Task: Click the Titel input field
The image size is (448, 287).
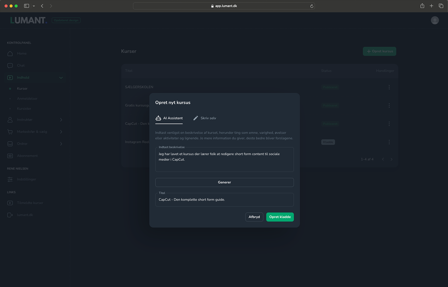Action: [224, 200]
